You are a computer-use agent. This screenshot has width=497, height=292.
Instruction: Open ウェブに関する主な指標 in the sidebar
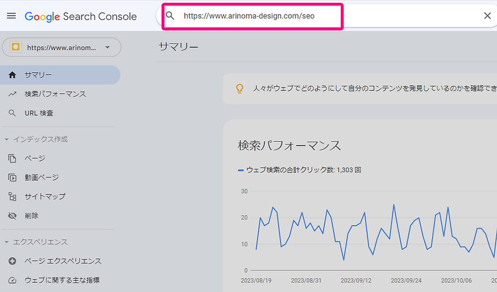tap(60, 280)
